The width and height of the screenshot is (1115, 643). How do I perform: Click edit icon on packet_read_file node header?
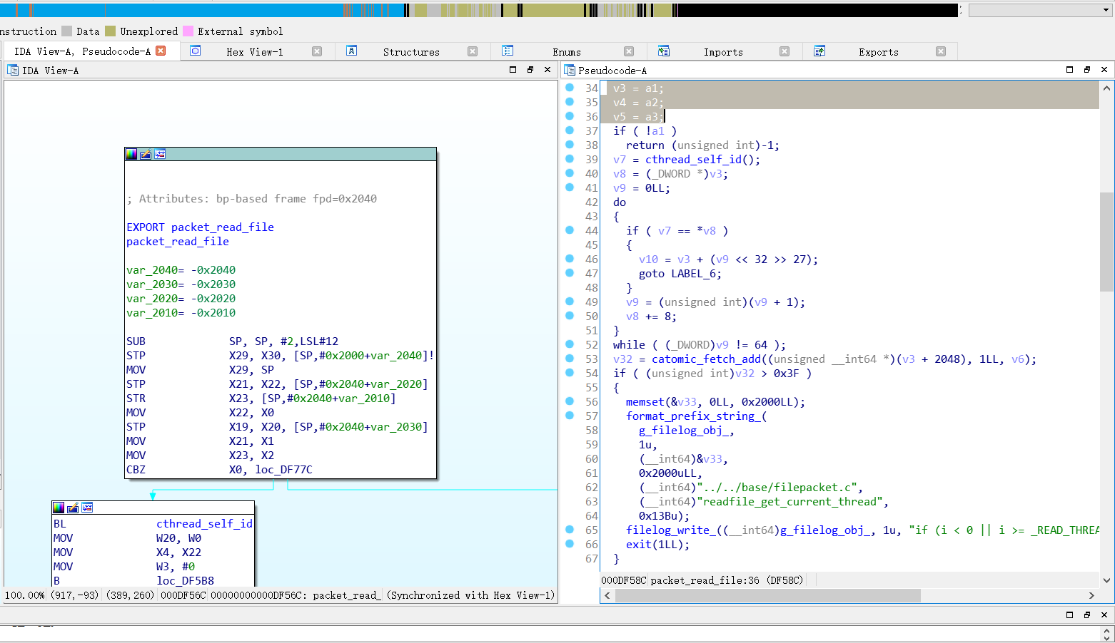point(146,154)
